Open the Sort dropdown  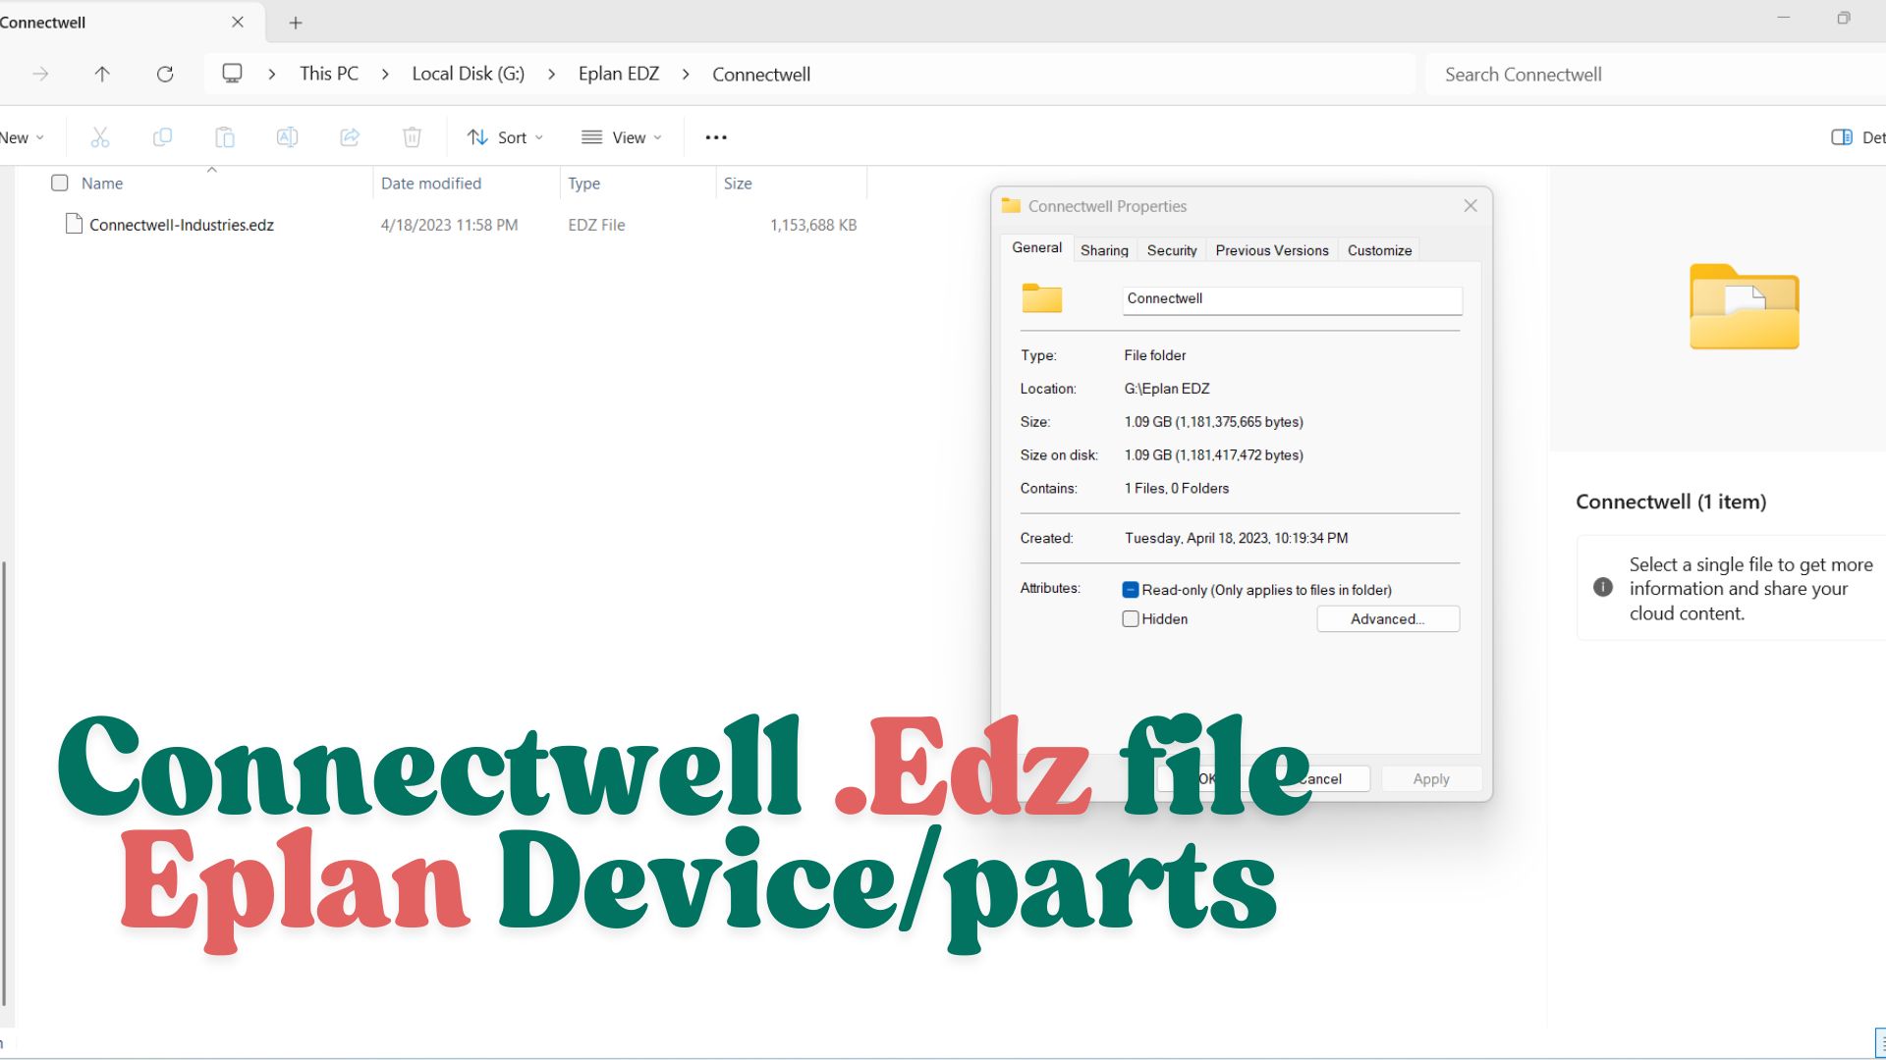point(505,136)
